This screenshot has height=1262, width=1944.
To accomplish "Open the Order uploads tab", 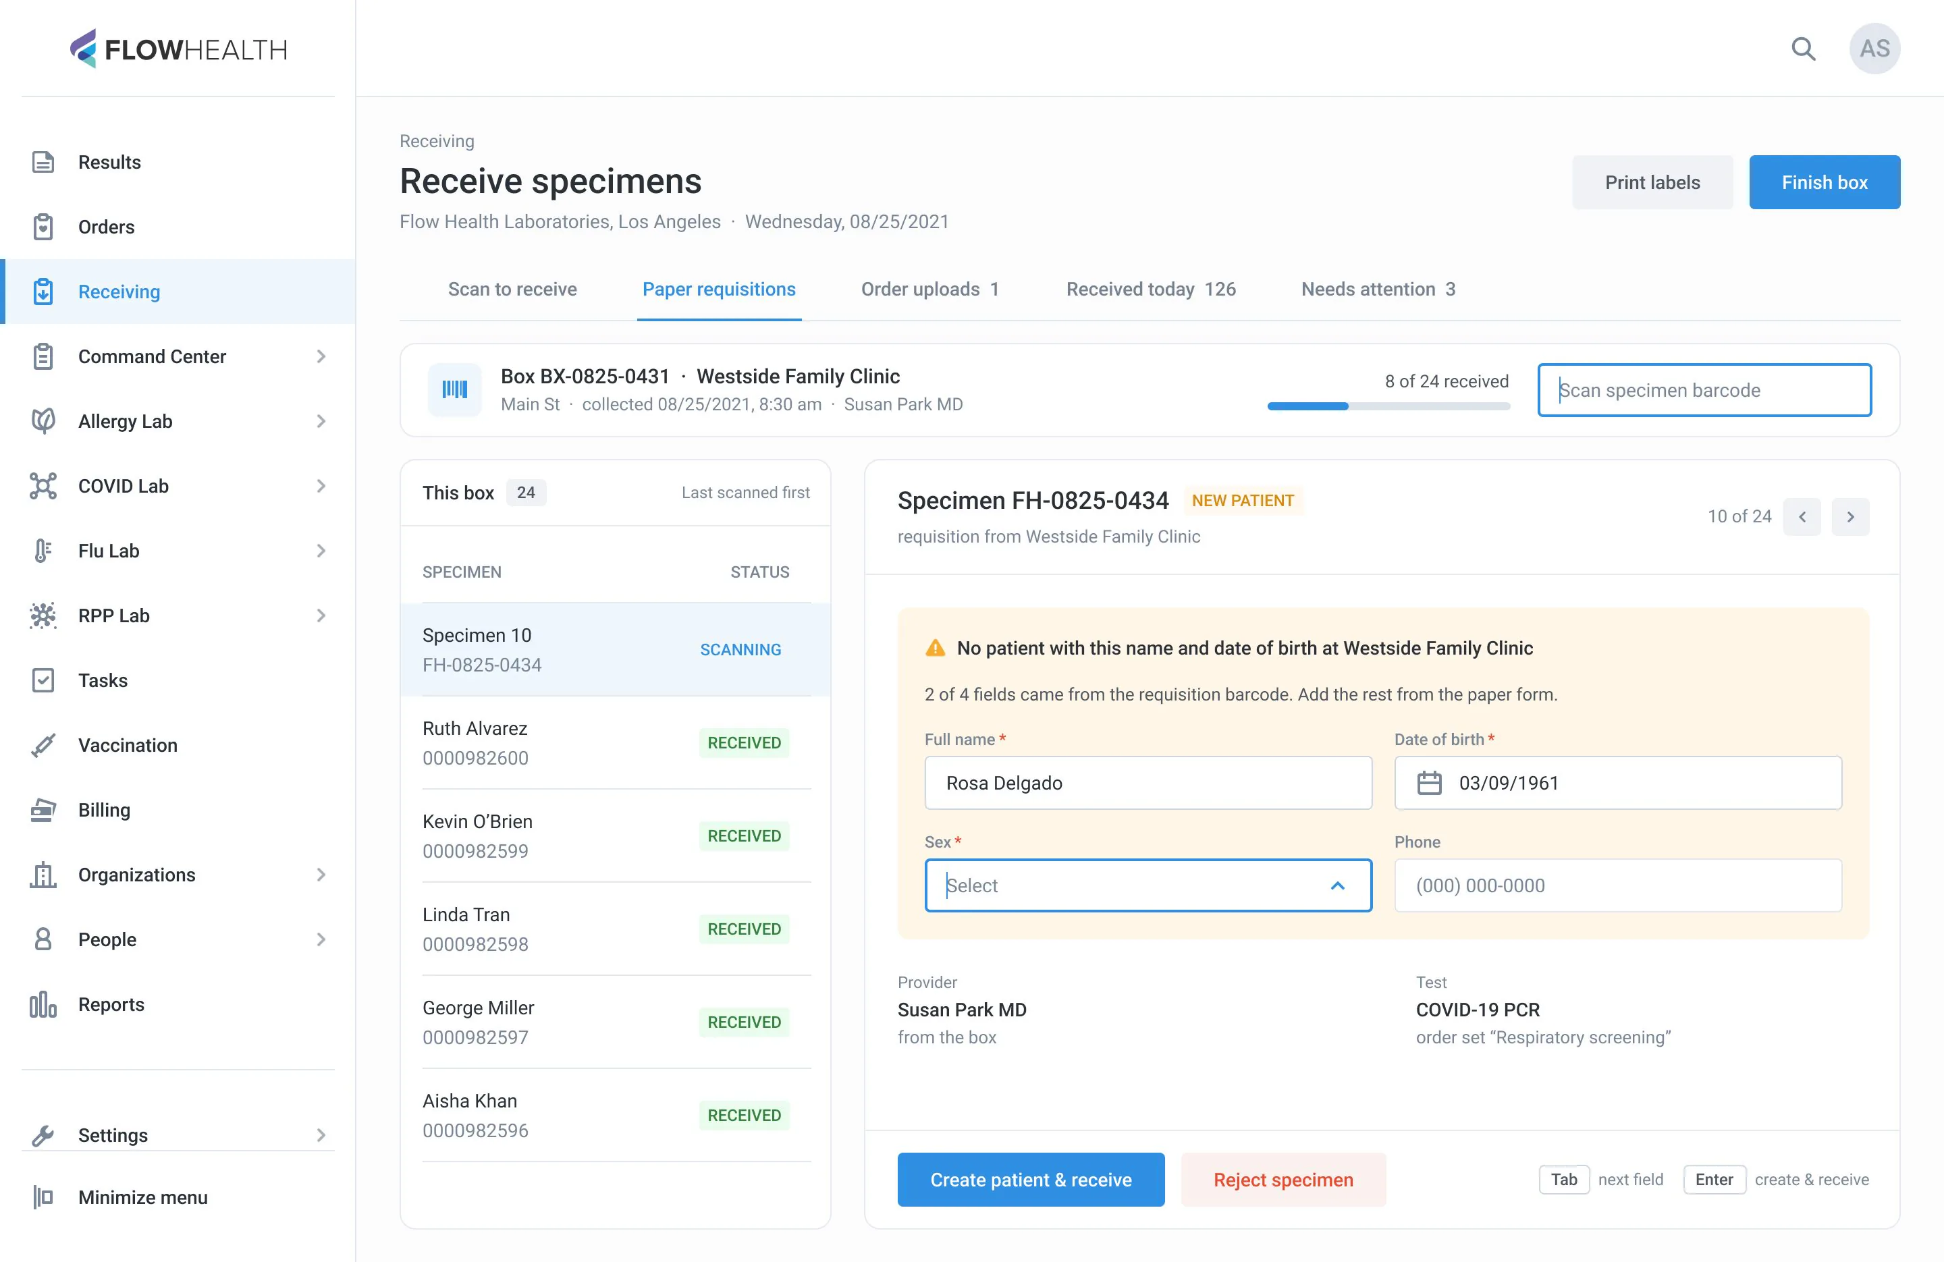I will click(x=929, y=289).
